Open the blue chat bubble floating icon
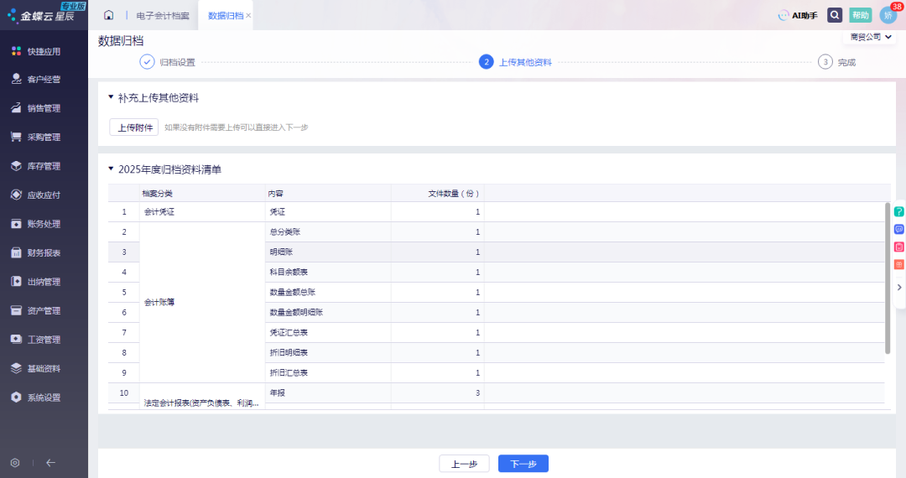 point(898,229)
